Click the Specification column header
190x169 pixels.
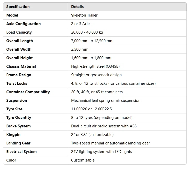[18, 7]
